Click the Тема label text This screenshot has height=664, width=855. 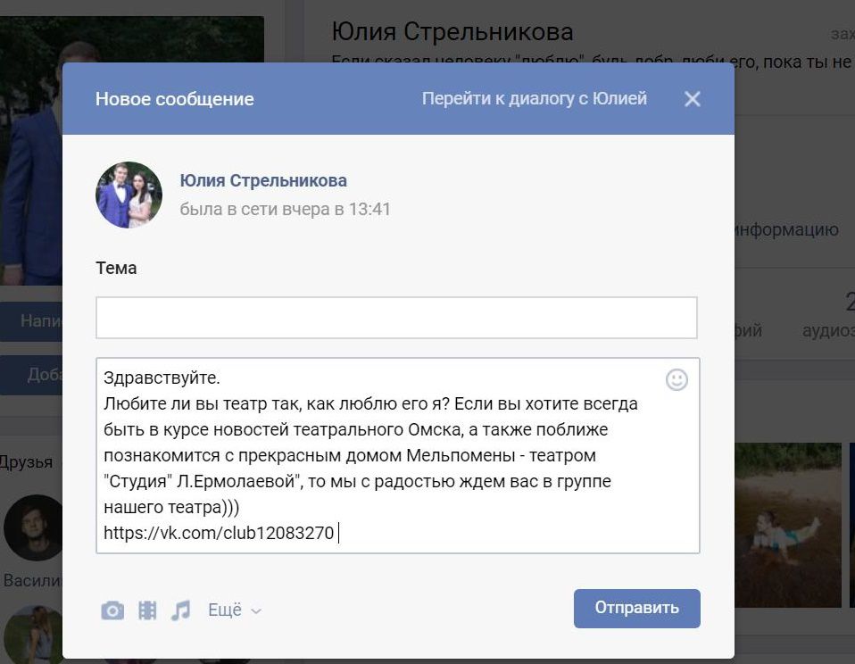[116, 269]
